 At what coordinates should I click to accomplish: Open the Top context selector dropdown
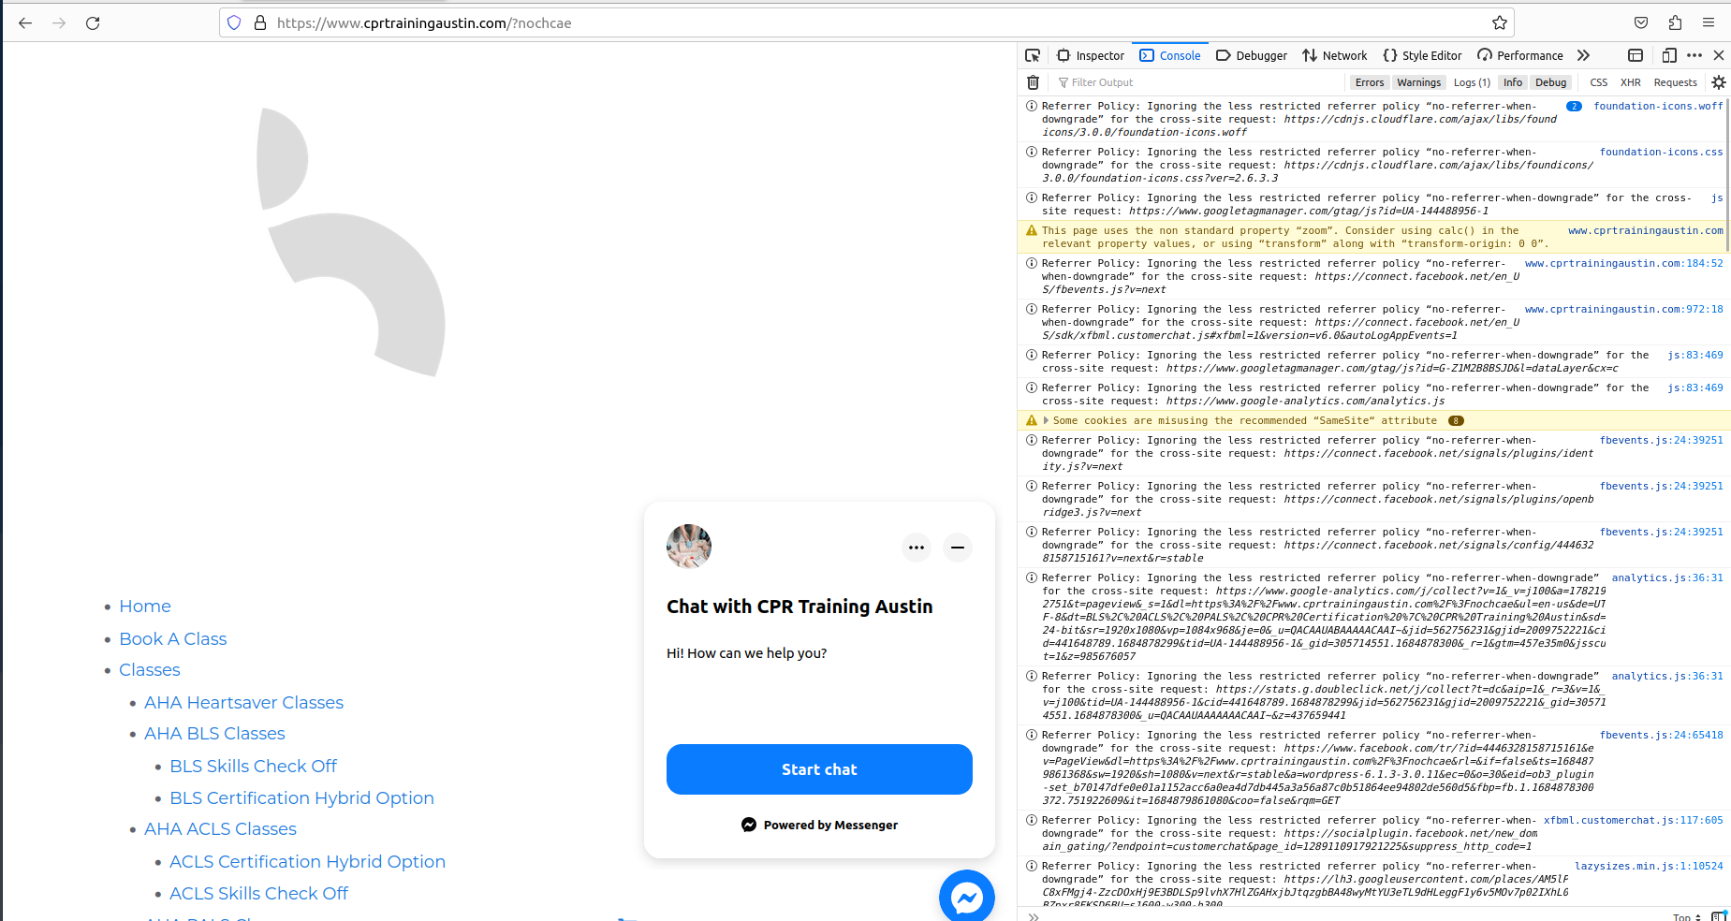(1687, 916)
